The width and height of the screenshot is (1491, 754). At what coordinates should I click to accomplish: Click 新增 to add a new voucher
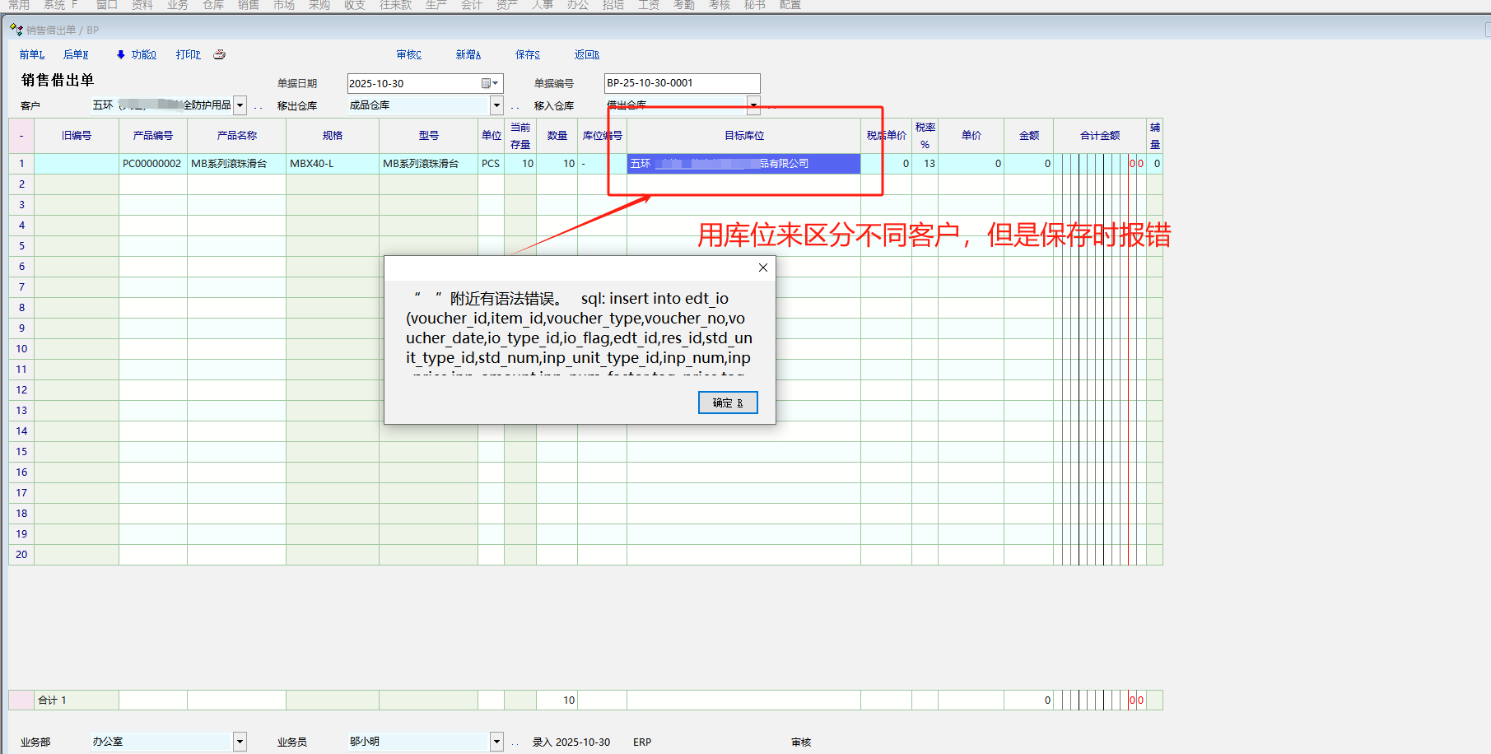[468, 54]
